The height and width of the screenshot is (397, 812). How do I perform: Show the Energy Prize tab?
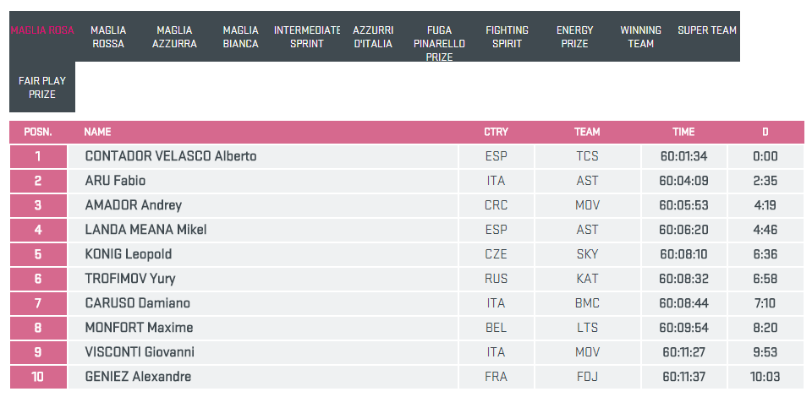[574, 37]
